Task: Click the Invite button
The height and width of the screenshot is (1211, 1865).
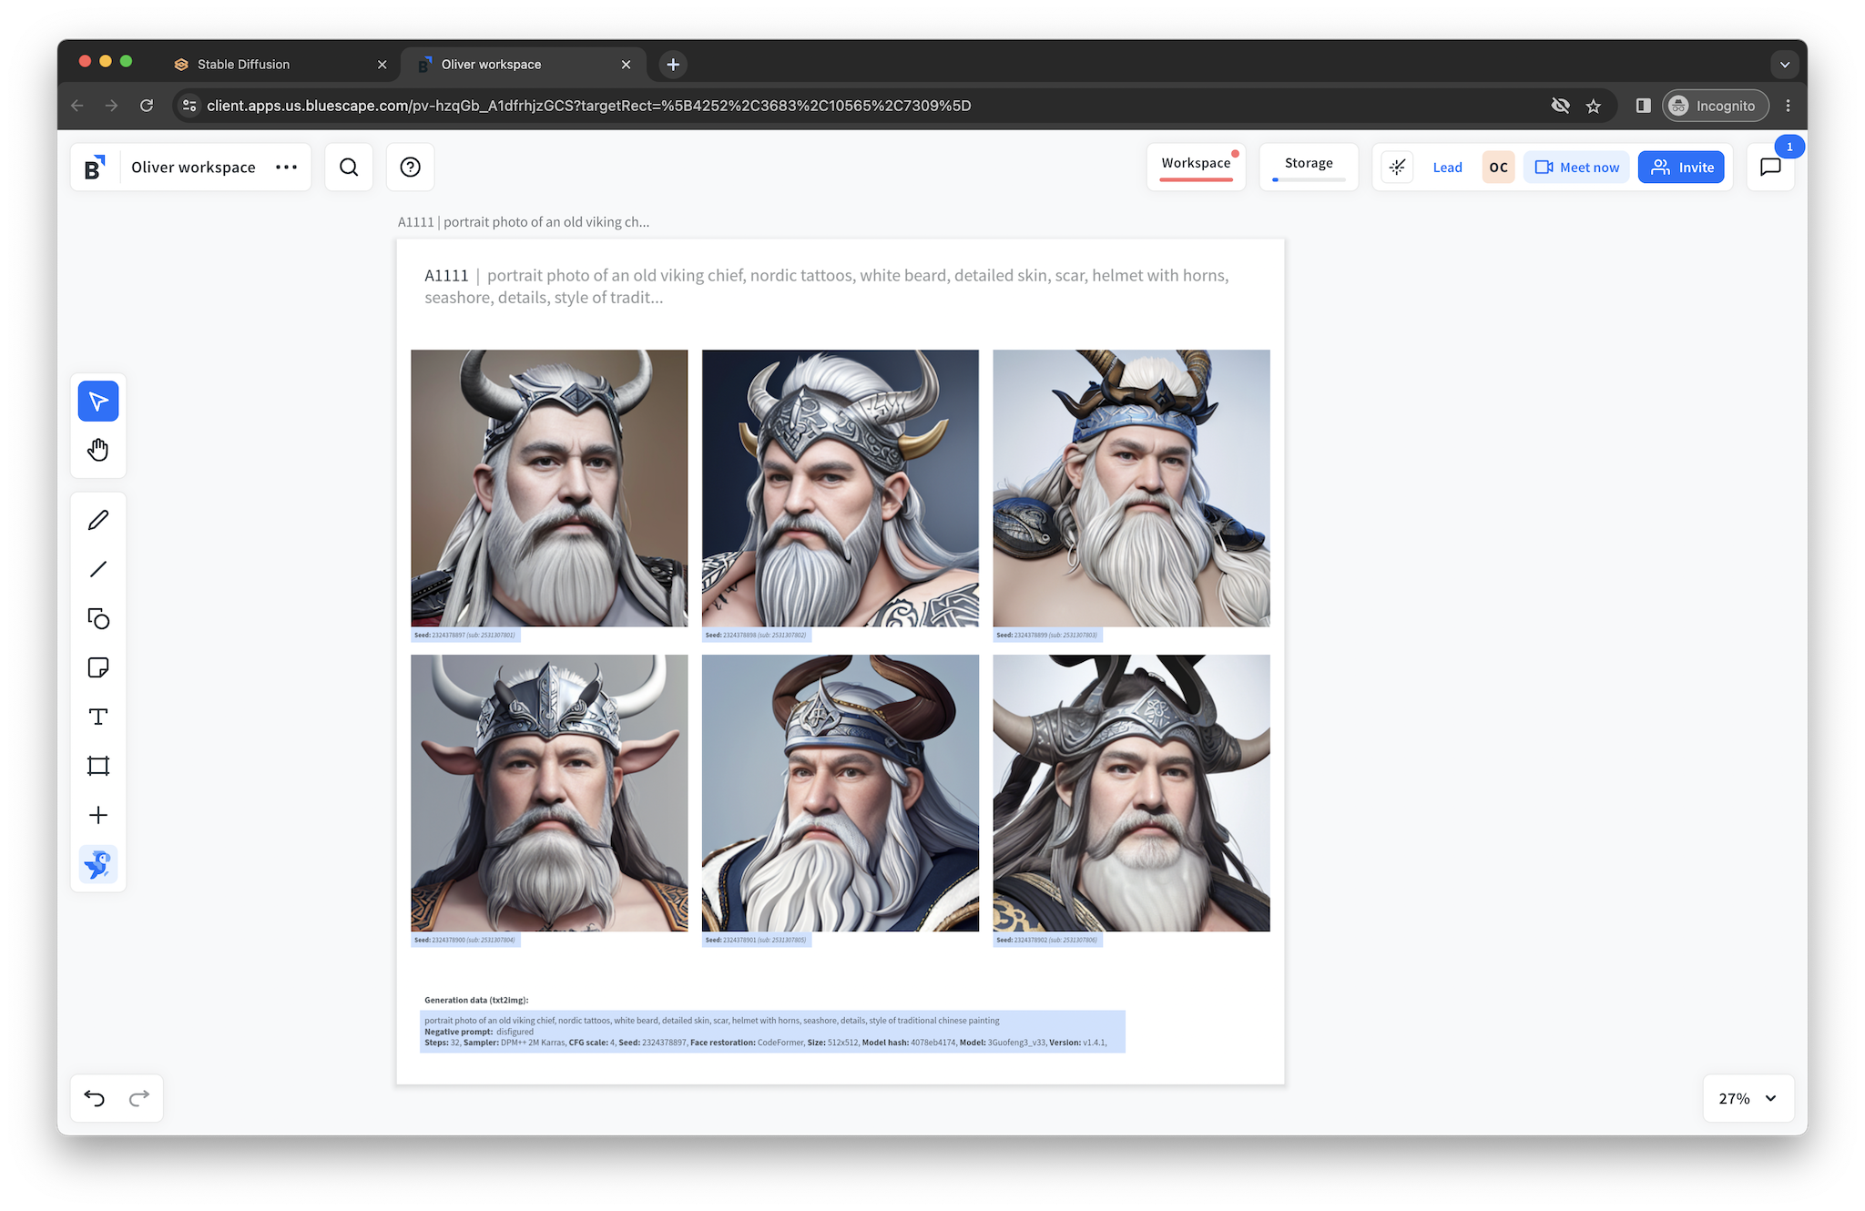Action: tap(1681, 168)
